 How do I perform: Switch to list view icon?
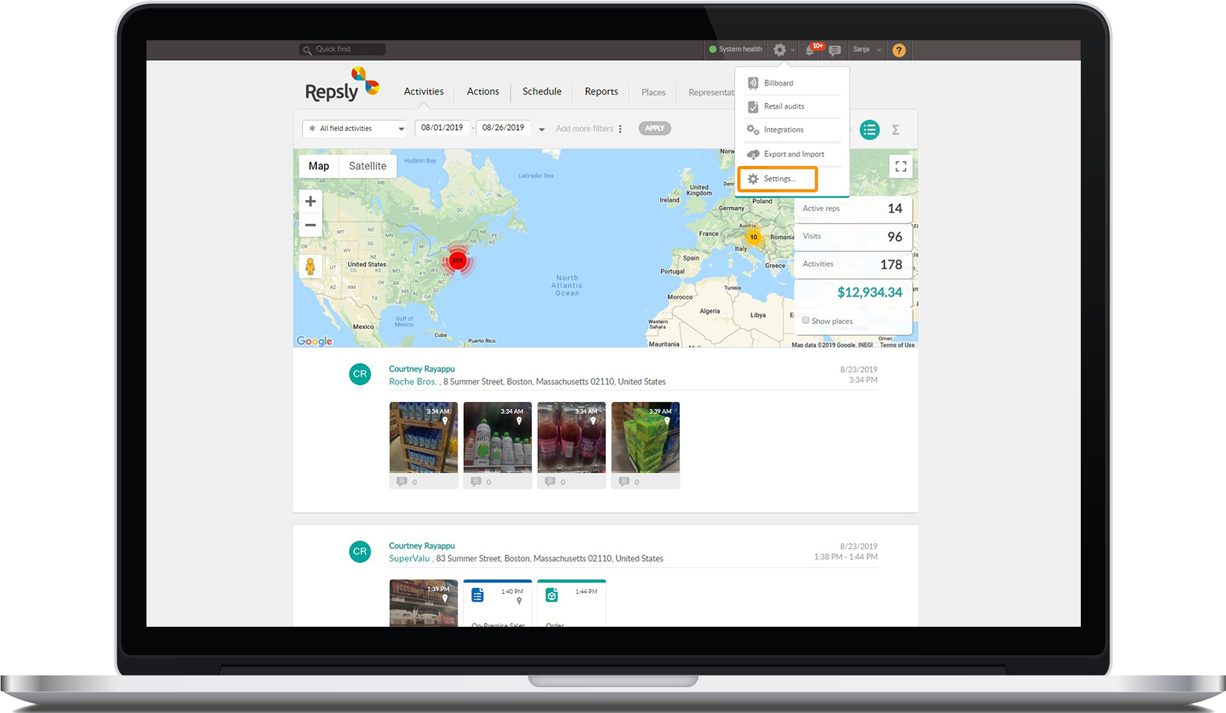tap(869, 130)
